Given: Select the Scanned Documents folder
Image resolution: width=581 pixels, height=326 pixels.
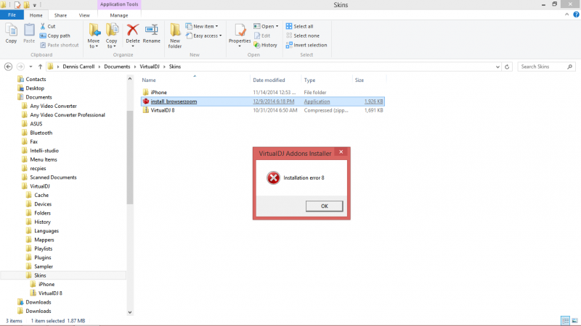Looking at the screenshot, I should [53, 177].
